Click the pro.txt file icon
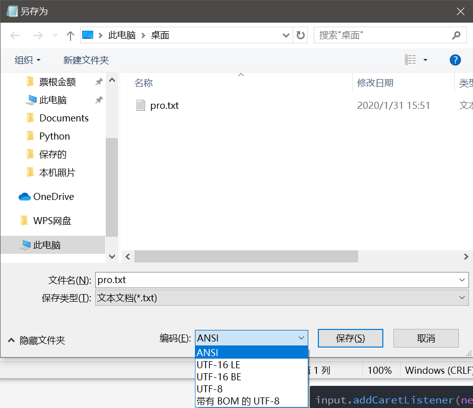This screenshot has width=473, height=408. pyautogui.click(x=141, y=106)
